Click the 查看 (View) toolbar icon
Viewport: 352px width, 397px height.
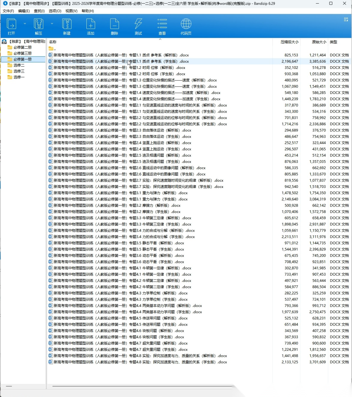tap(162, 26)
